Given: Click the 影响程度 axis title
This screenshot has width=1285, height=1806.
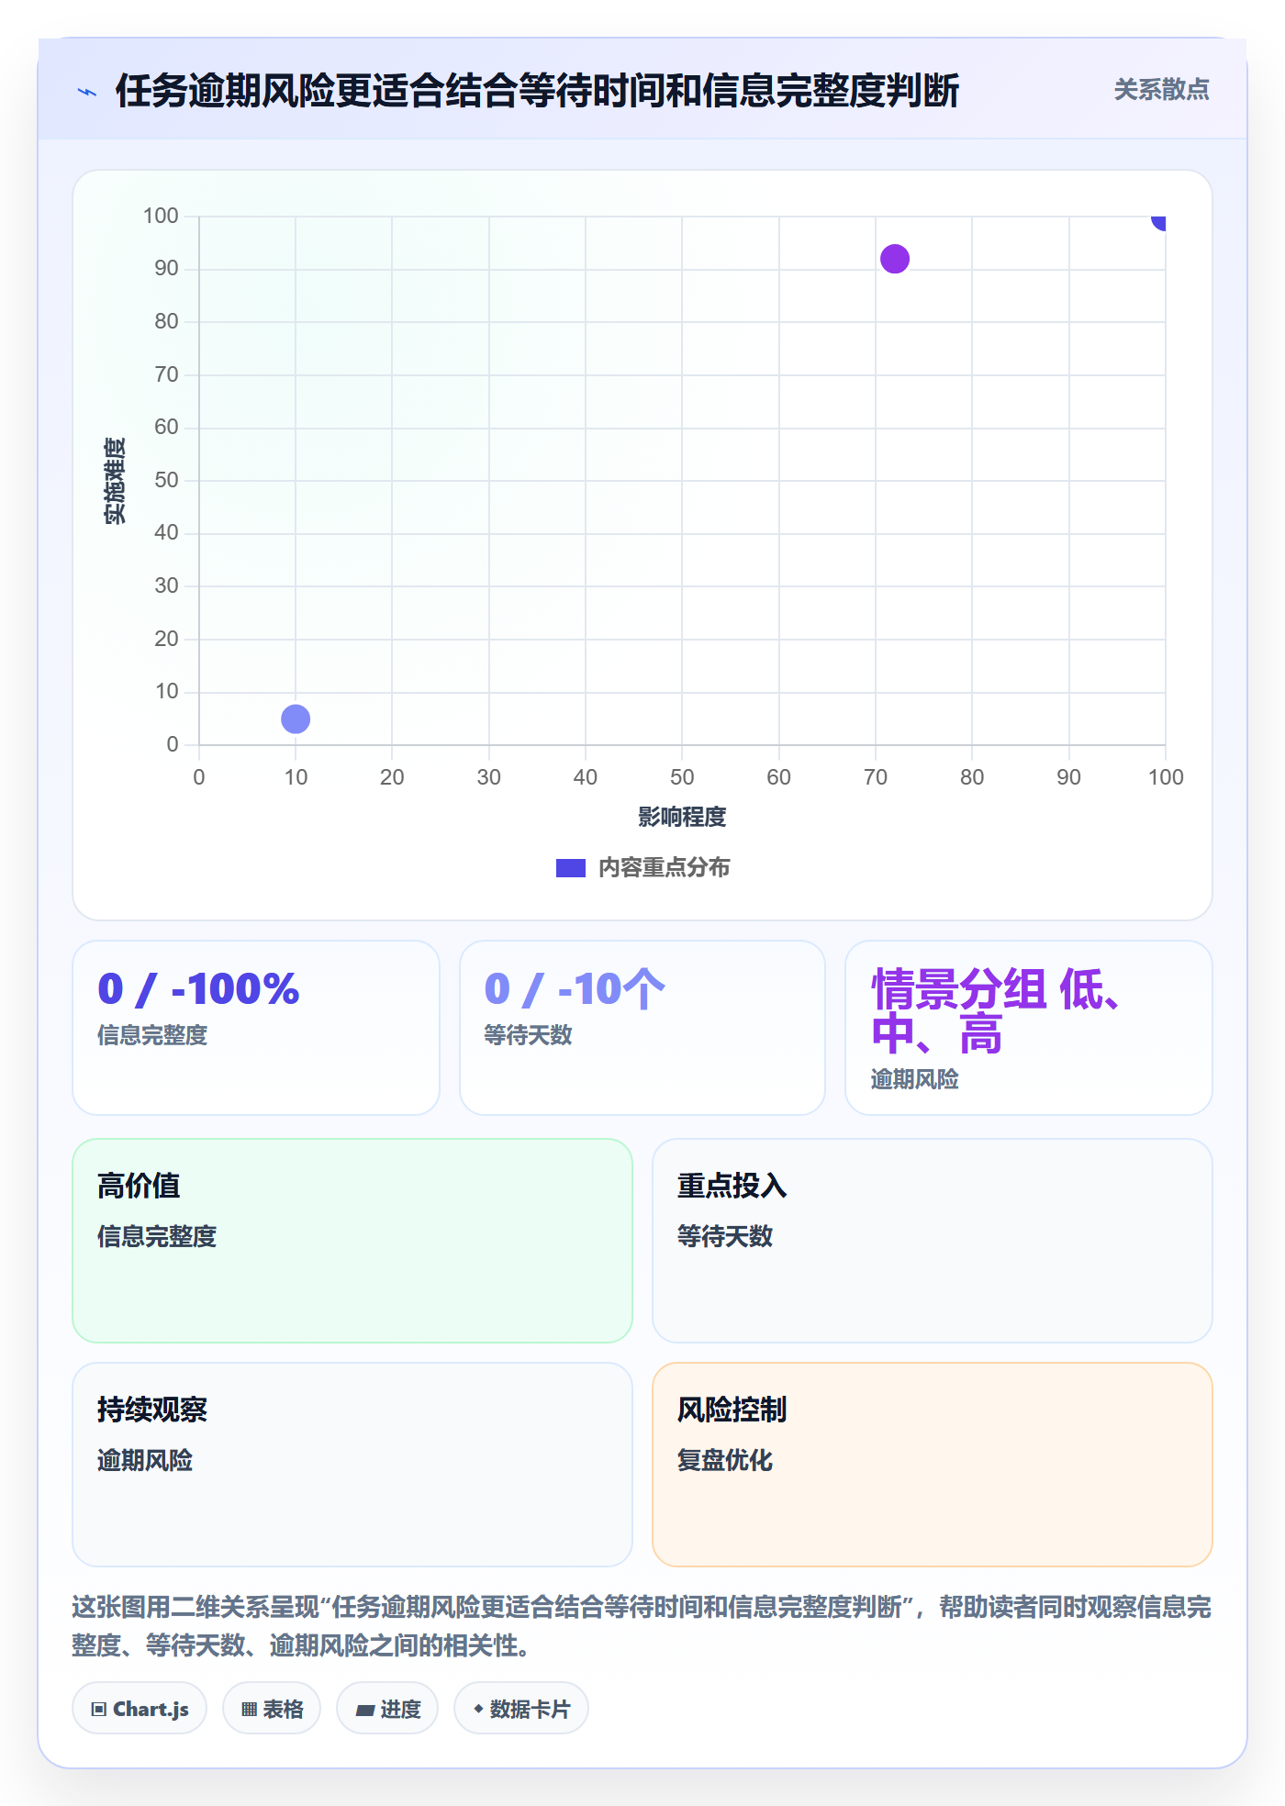Looking at the screenshot, I should point(682,817).
